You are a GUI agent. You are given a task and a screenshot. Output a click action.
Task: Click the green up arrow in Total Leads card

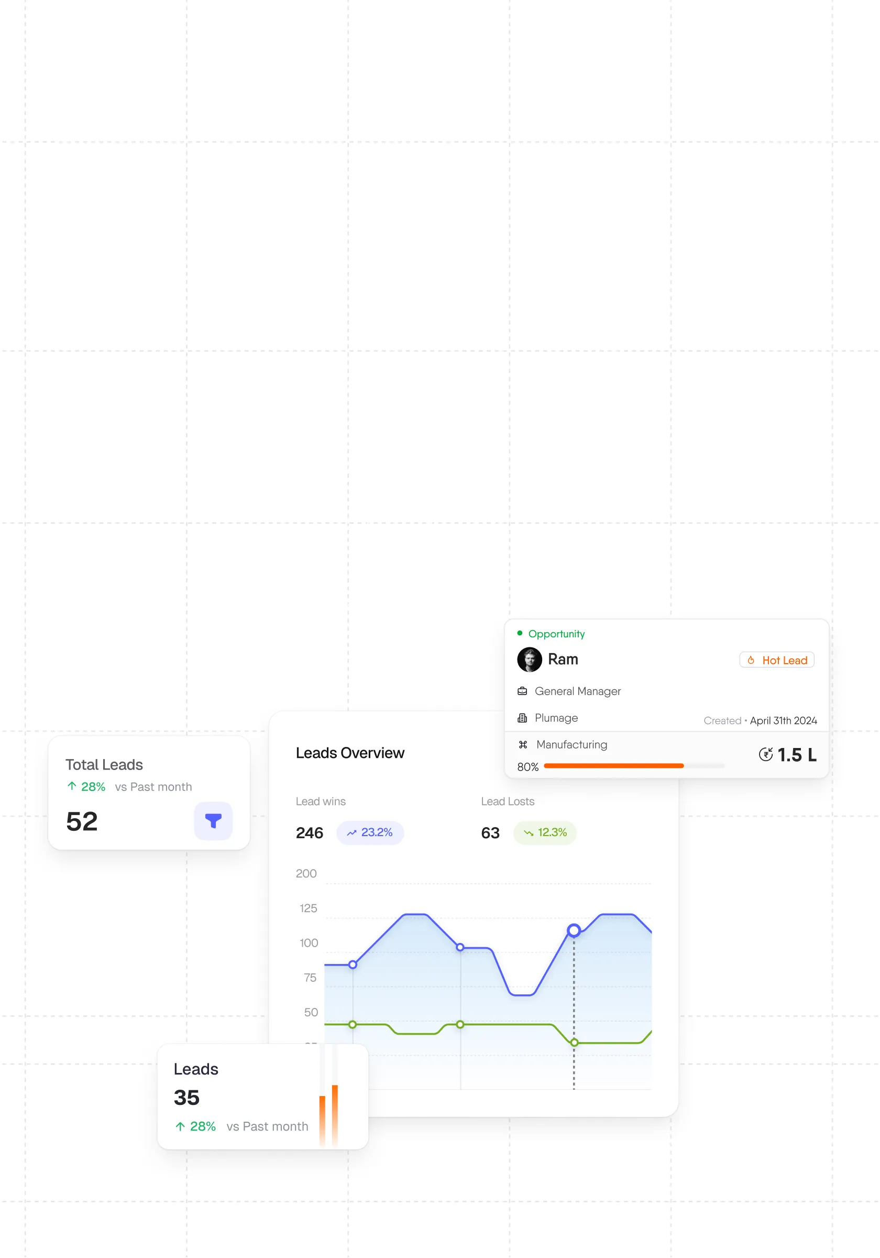click(x=72, y=786)
